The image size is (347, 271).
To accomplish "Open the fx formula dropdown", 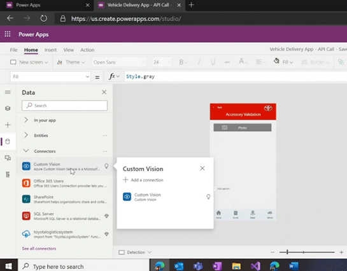I will tap(114, 76).
